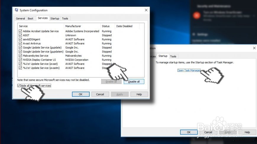Screen dimensions: 257x144
Task: Toggle Update Service (avast) checkbox
Action: click(x=20, y=64)
